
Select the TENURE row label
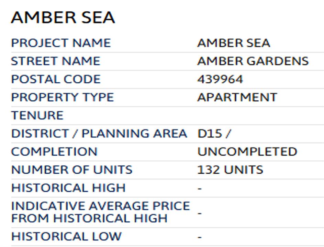pyautogui.click(x=37, y=115)
